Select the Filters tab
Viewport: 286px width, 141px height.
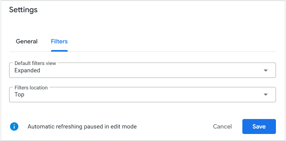click(x=59, y=42)
